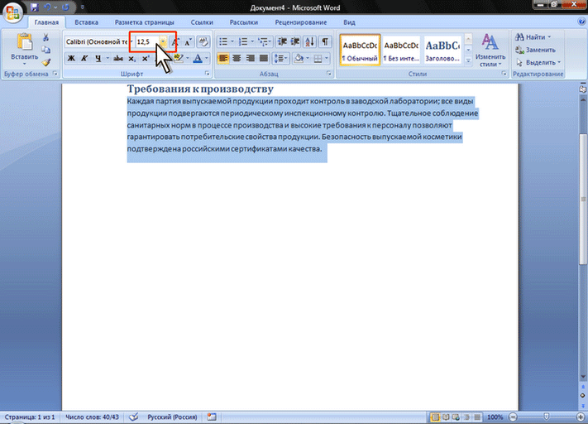Viewport: 588px width, 424px height.
Task: Toggle strikethrough formatting
Action: pos(118,58)
